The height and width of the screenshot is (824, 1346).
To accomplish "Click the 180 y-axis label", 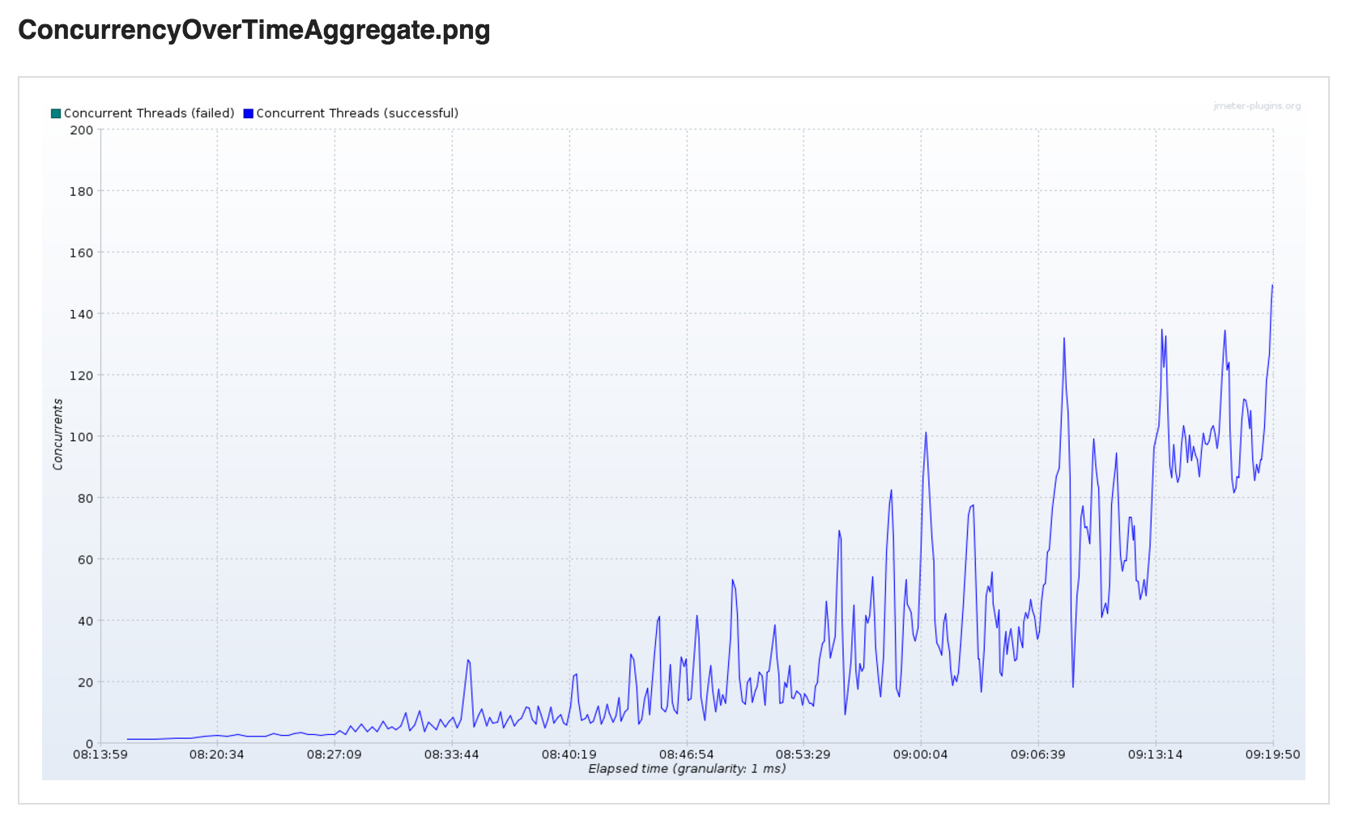I will (x=81, y=191).
